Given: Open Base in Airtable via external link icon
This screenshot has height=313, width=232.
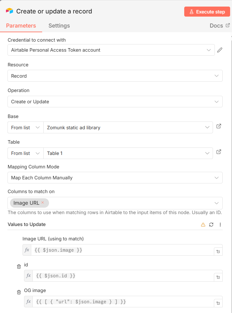Looking at the screenshot, I should 219,126.
